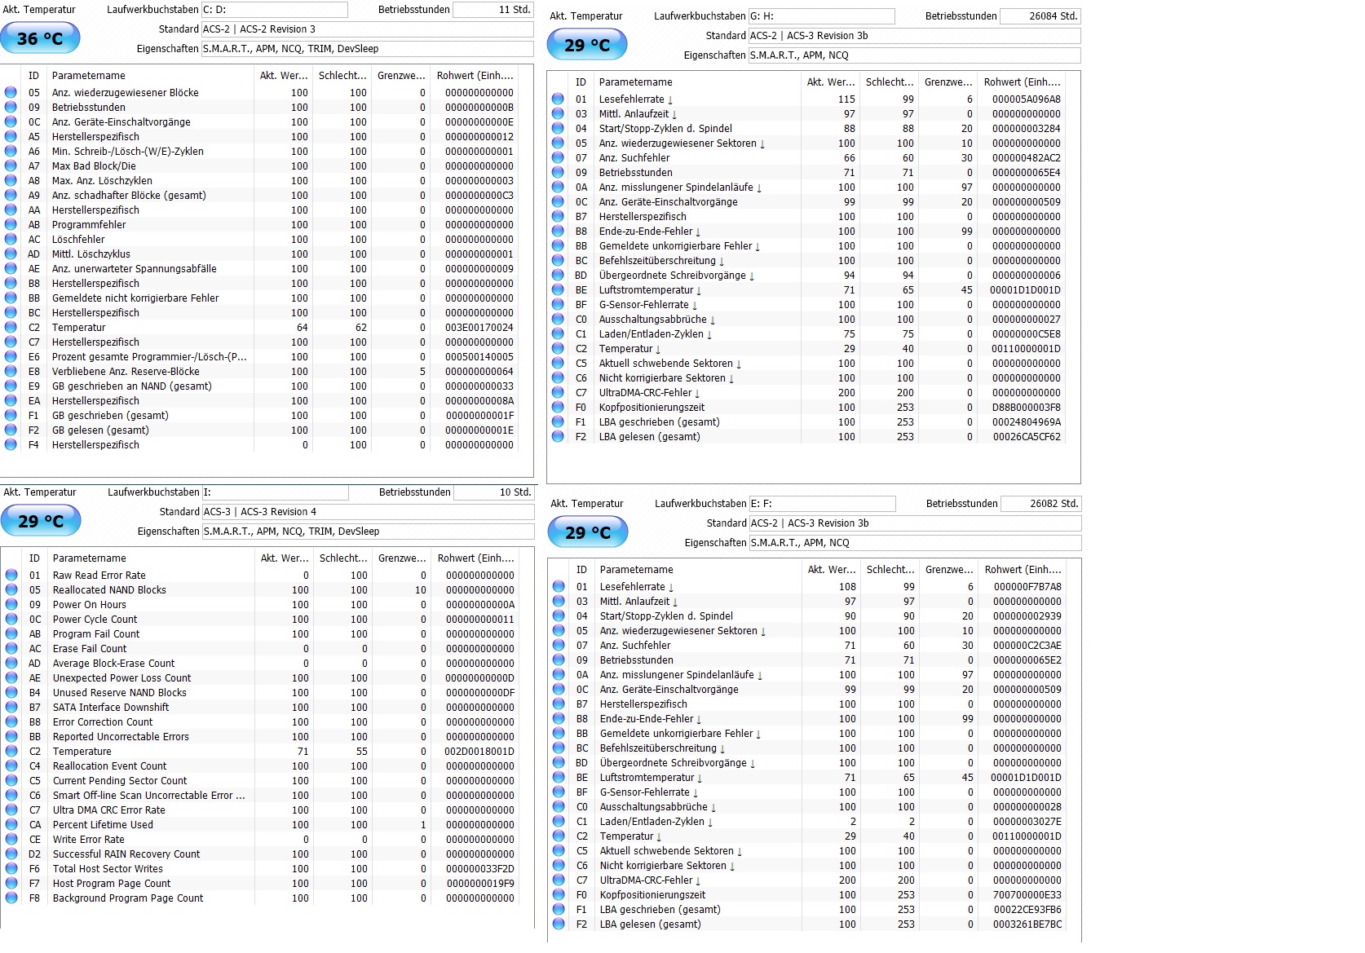Click Kopfpositionierungszeit status orb in G: H: panel
The image size is (1365, 953).
[558, 407]
